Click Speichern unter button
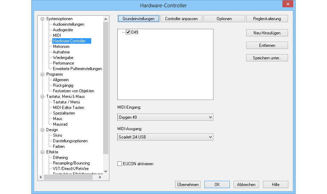The image size is (327, 194). pyautogui.click(x=267, y=58)
